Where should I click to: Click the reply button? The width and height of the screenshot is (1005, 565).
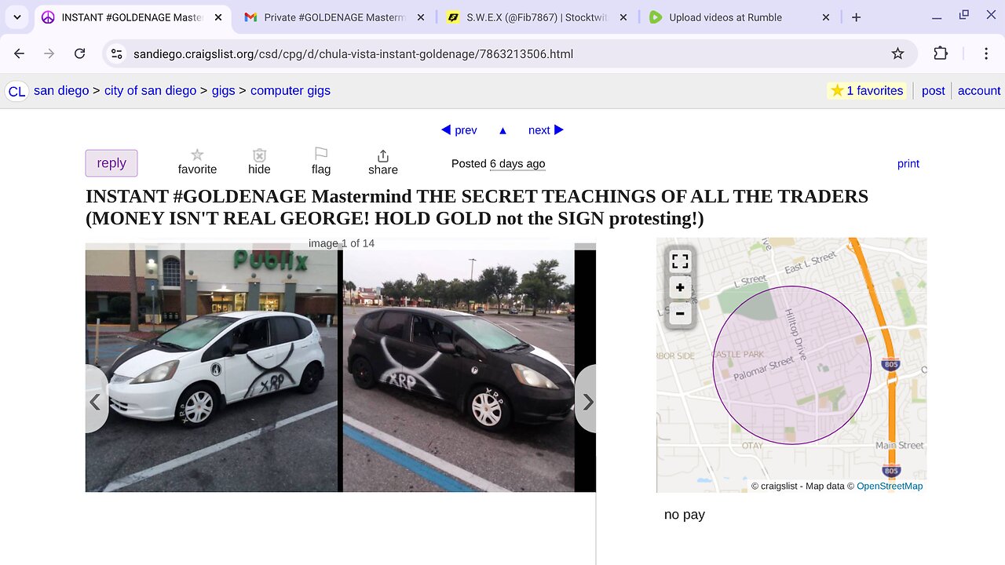point(111,163)
